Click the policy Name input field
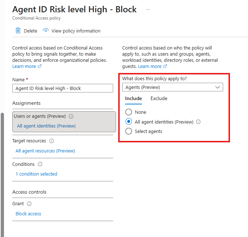The height and width of the screenshot is (237, 248). pyautogui.click(x=63, y=89)
